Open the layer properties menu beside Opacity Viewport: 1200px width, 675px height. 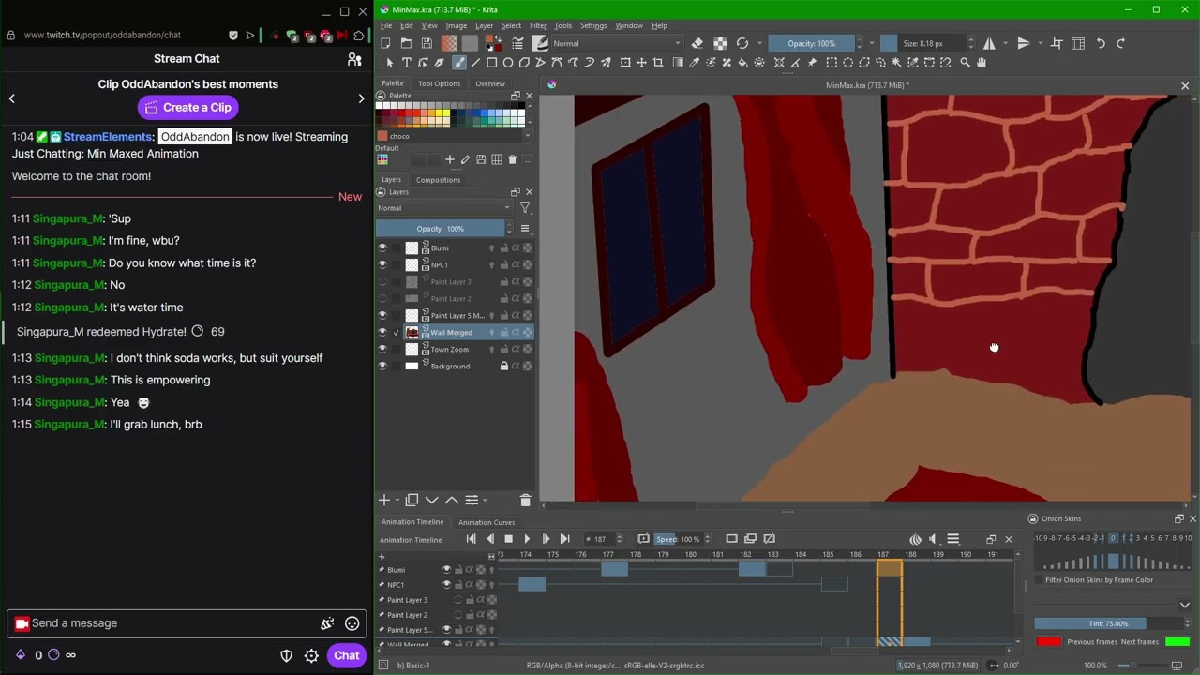[524, 229]
